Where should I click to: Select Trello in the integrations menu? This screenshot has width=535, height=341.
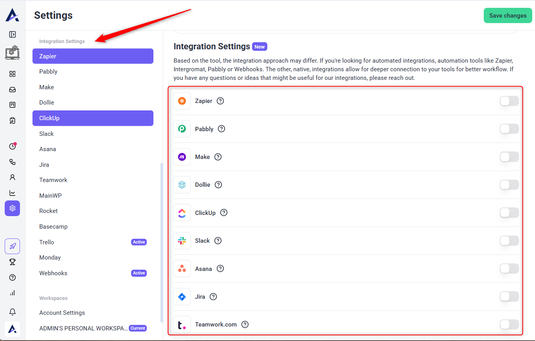coord(47,242)
